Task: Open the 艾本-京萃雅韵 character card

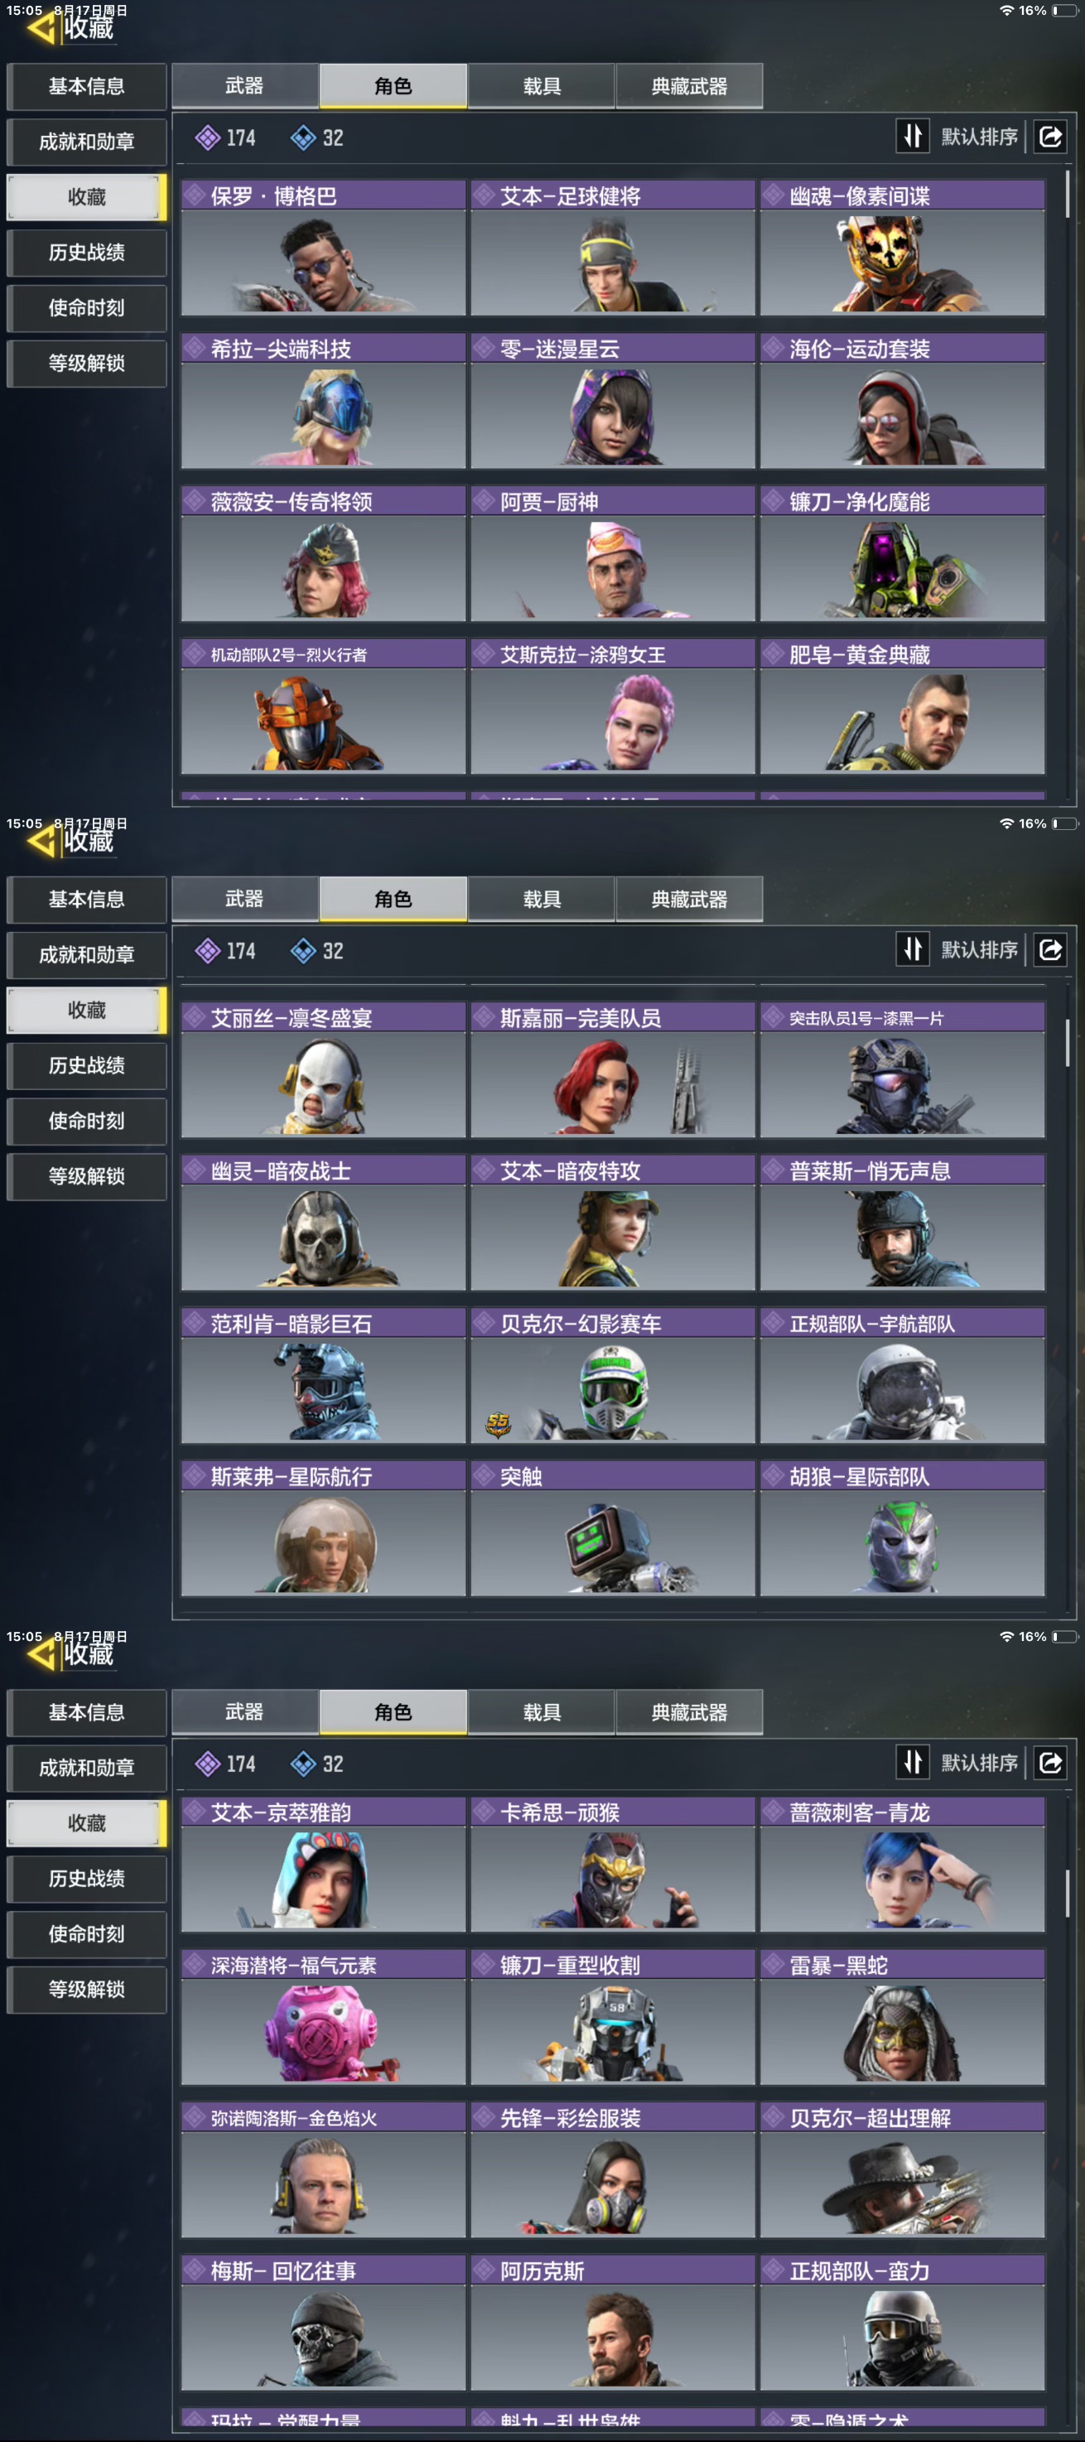Action: coord(323,1865)
